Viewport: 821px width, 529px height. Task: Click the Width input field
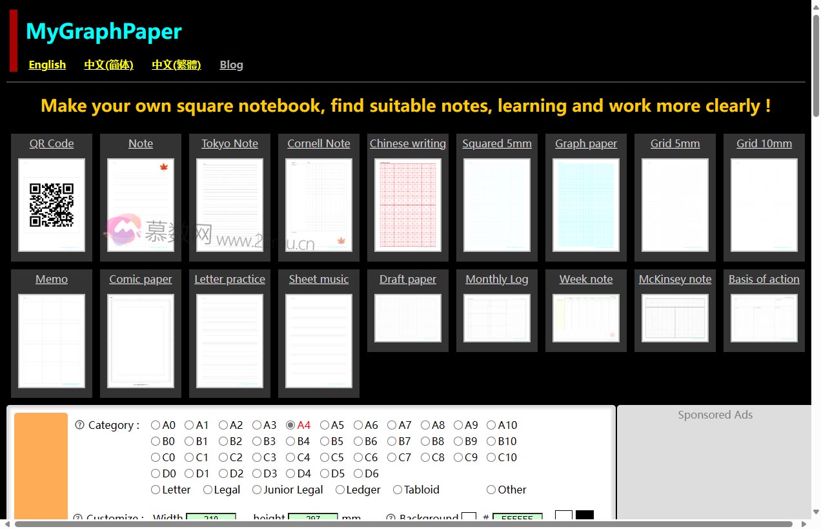[212, 519]
